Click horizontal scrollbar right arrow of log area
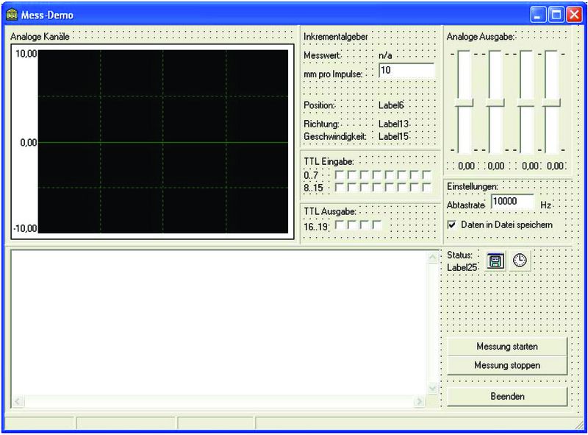This screenshot has width=588, height=435. [x=419, y=402]
